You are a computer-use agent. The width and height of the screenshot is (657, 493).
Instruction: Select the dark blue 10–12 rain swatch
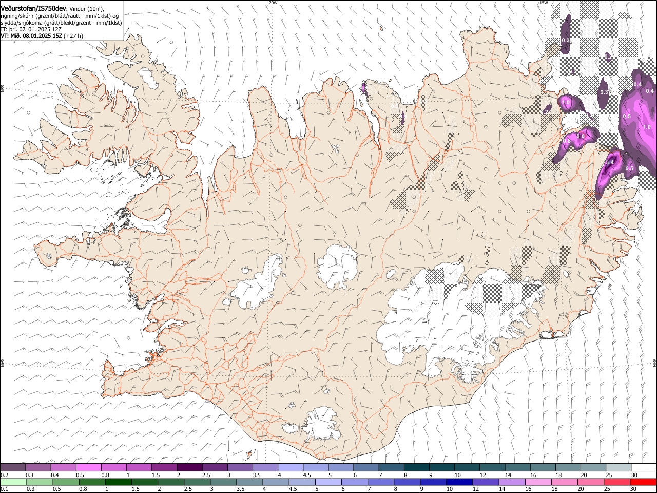click(x=459, y=482)
